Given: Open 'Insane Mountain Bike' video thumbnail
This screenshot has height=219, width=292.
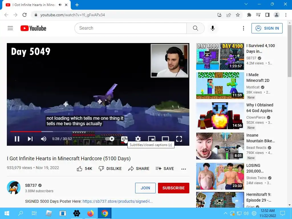Looking at the screenshot, I should tap(220, 146).
